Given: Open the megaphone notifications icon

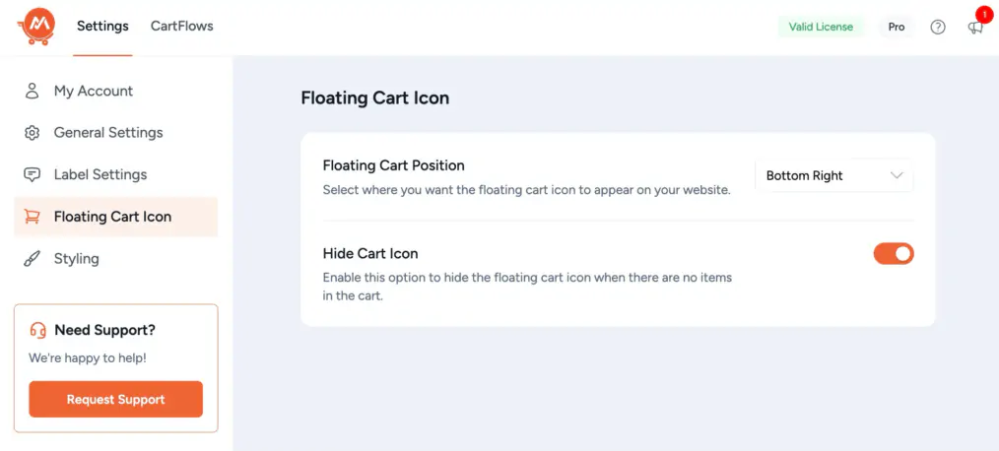Looking at the screenshot, I should click(975, 28).
